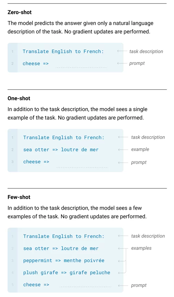Screen dimensions: 174x297
Task: Click the 'example' label in One-shot section
Action: tap(140, 149)
